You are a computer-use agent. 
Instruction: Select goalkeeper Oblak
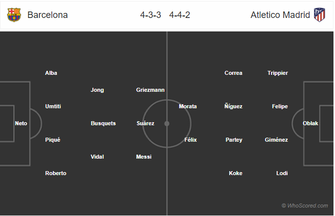[x=310, y=123]
